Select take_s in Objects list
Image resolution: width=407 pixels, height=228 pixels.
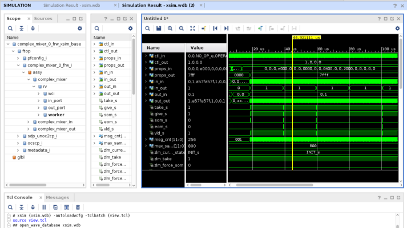[110, 100]
